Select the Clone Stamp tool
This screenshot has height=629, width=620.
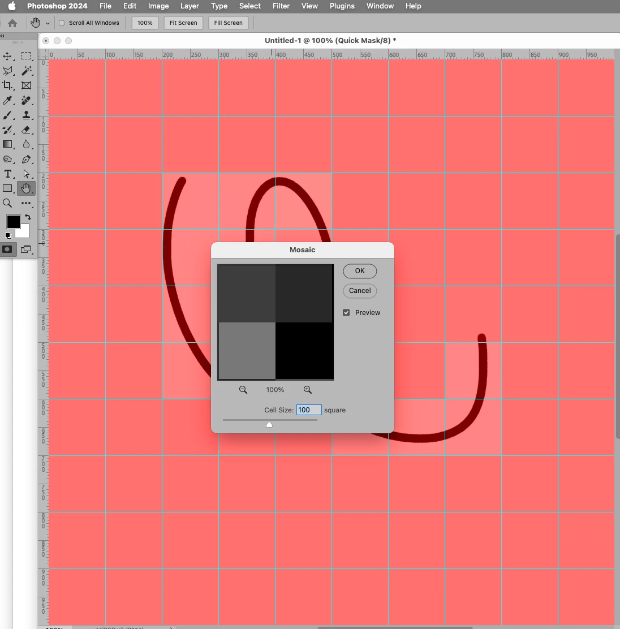(x=26, y=115)
